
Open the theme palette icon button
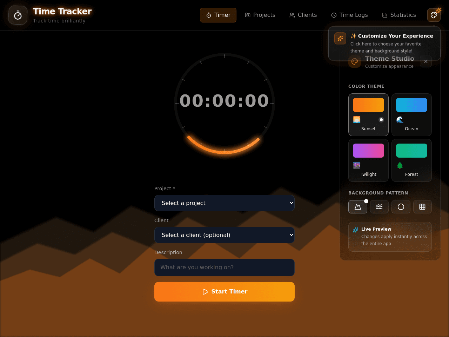(x=434, y=15)
